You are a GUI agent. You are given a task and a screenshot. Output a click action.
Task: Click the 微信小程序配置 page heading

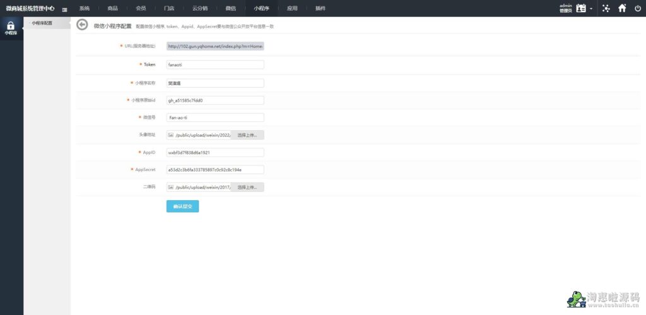coord(112,26)
